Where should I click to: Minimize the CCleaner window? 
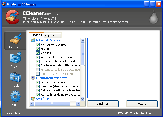coord(146,4)
